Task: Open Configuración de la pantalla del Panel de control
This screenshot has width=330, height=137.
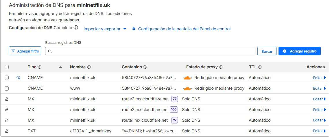Action: [x=181, y=29]
